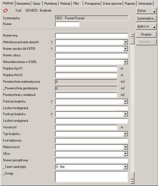
Task: Focus the Kod adresowy field
Action: [x=91, y=140]
